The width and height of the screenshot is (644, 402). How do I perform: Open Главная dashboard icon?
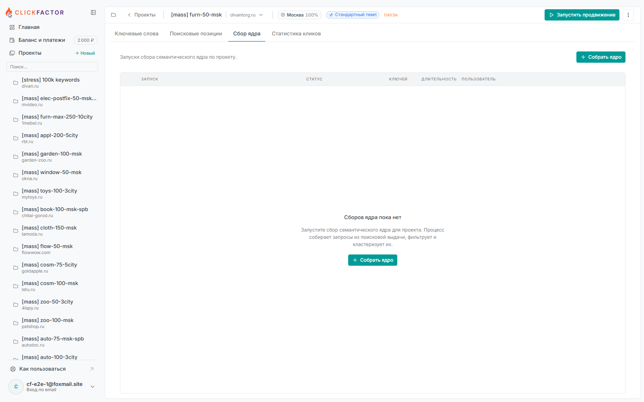click(x=12, y=27)
